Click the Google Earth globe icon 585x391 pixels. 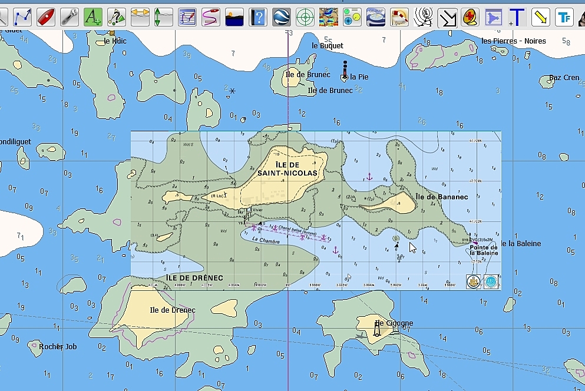[282, 17]
